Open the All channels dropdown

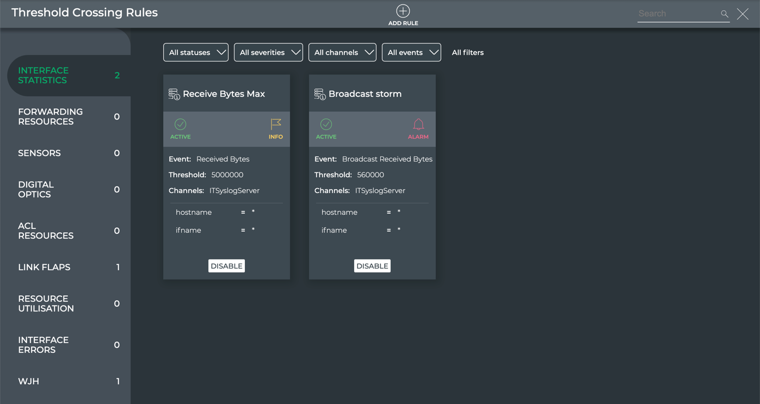342,53
